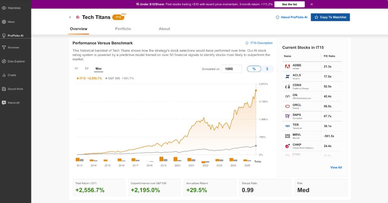Select the 1Y chart range
The height and width of the screenshot is (203, 388).
point(76,69)
